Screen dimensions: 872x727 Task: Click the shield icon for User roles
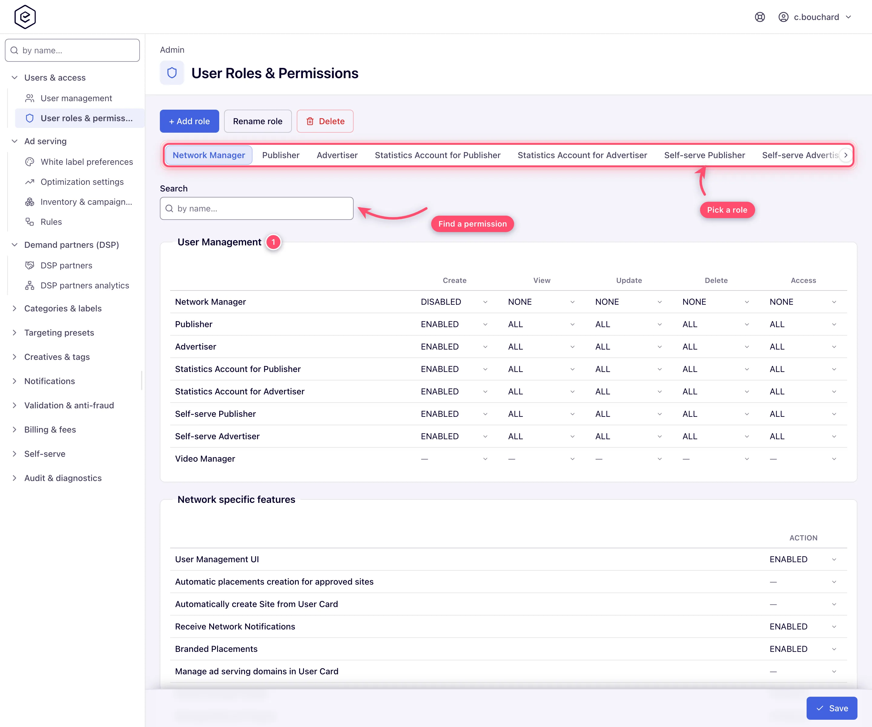pos(29,118)
